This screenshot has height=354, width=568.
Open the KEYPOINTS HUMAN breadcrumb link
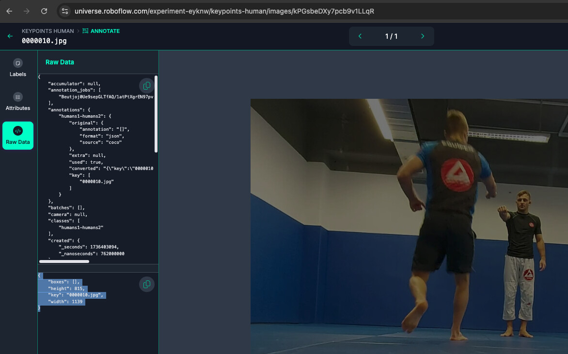(48, 31)
